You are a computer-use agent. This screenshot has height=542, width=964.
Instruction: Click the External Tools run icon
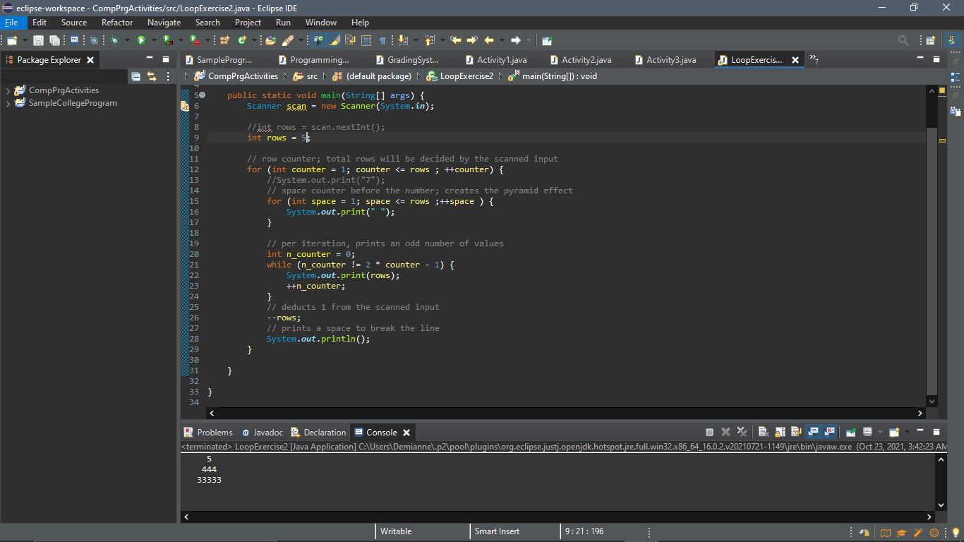[194, 41]
